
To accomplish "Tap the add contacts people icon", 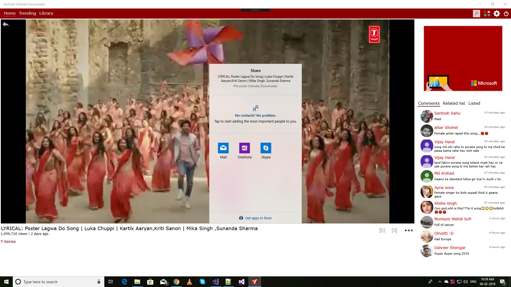I will coord(256,108).
